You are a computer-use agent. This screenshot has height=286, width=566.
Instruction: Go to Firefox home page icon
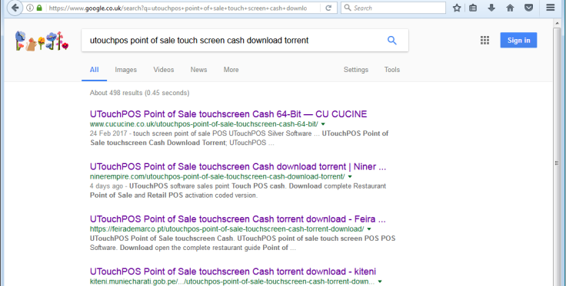pos(510,8)
